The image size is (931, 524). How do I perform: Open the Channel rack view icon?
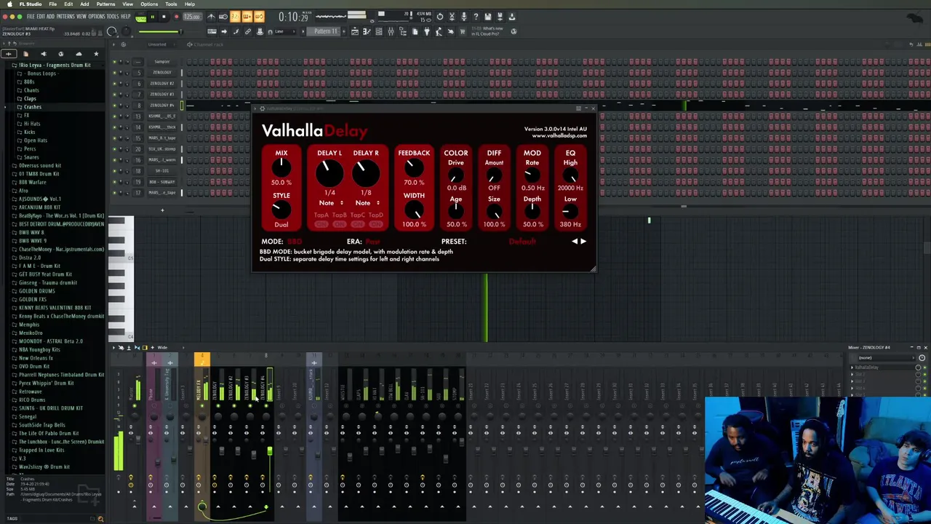pyautogui.click(x=379, y=31)
